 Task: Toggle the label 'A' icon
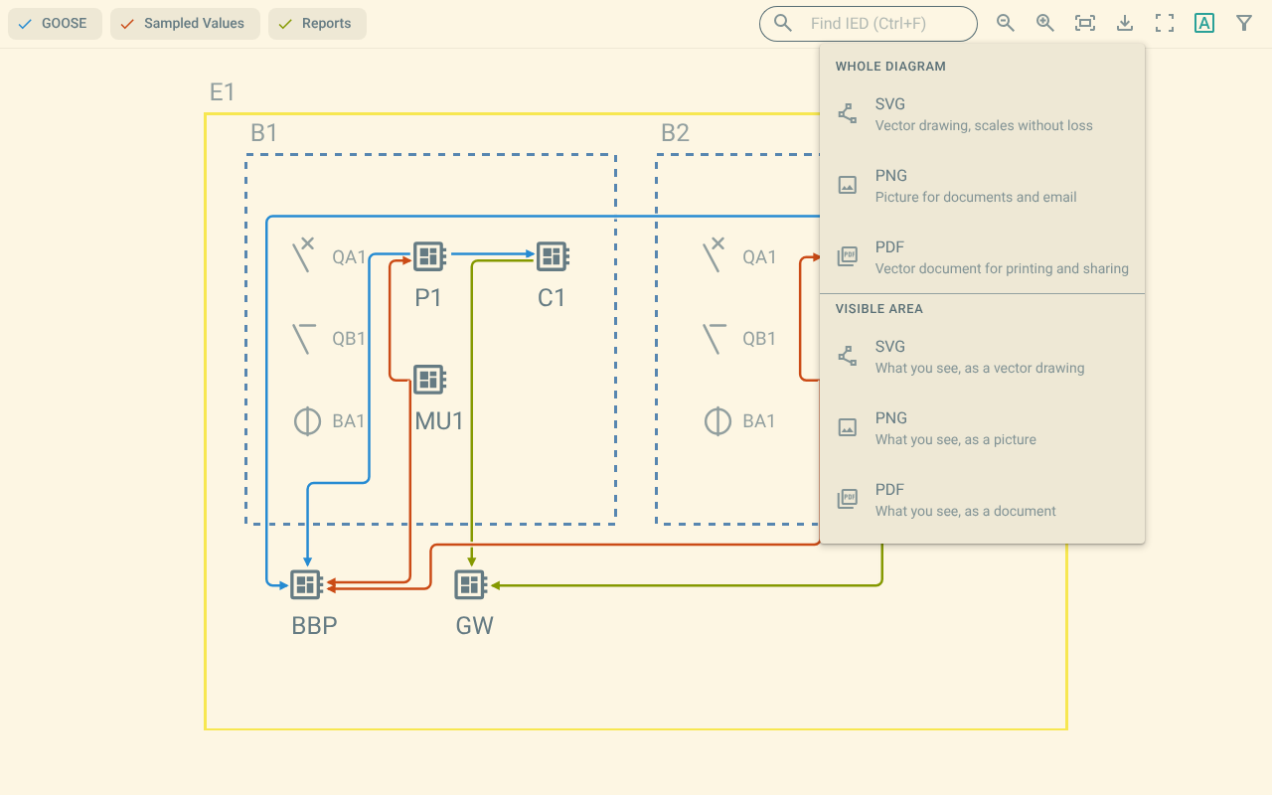tap(1204, 24)
